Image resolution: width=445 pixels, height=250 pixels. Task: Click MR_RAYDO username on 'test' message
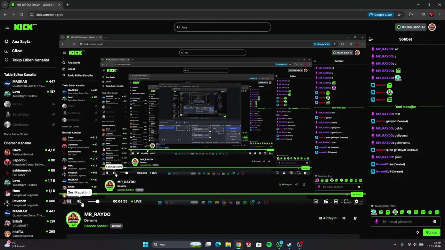(385, 114)
